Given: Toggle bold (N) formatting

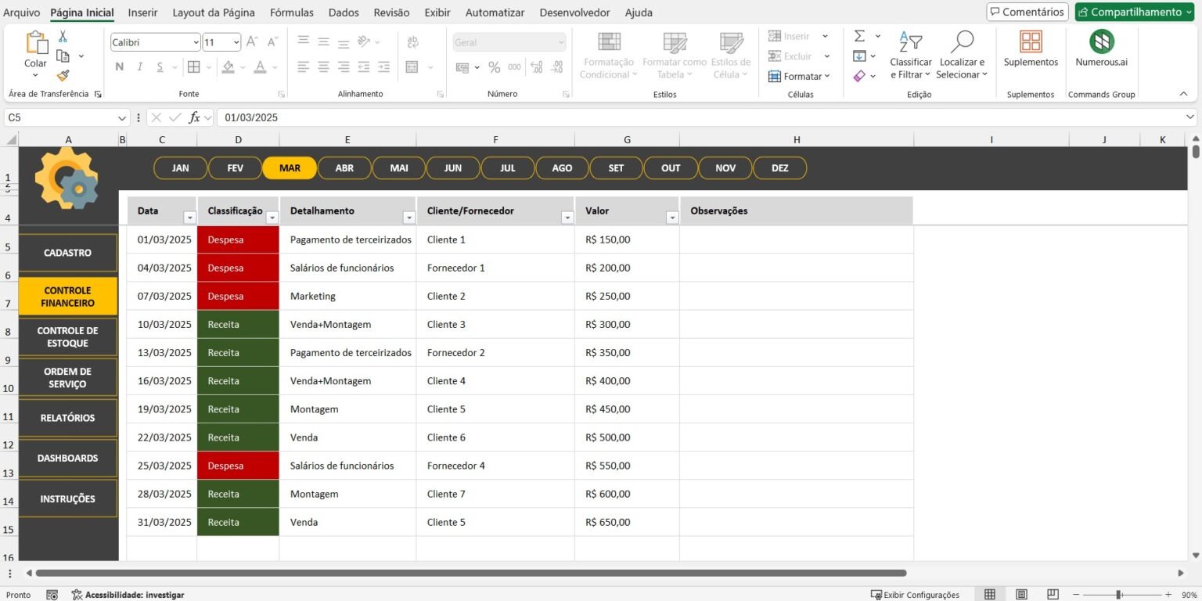Looking at the screenshot, I should click(120, 67).
